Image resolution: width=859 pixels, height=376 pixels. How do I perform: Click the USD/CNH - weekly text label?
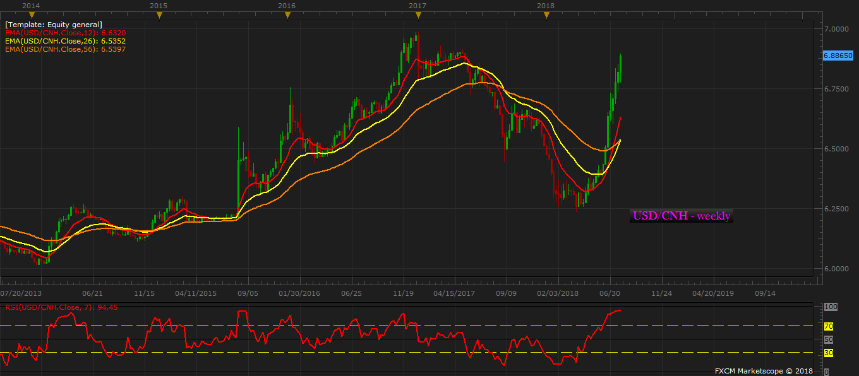tap(682, 216)
